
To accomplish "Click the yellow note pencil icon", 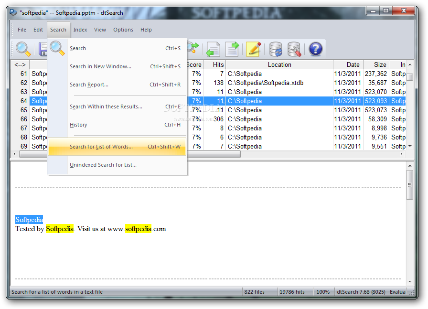I will coord(254,49).
